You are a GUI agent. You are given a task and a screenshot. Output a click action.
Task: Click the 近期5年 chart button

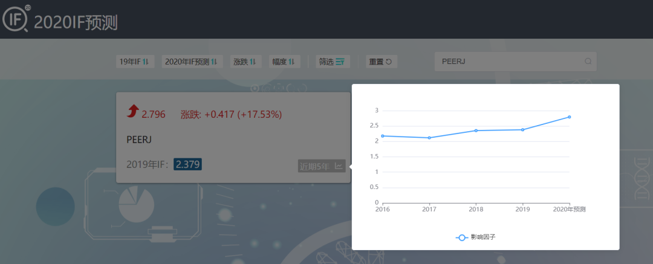click(322, 166)
